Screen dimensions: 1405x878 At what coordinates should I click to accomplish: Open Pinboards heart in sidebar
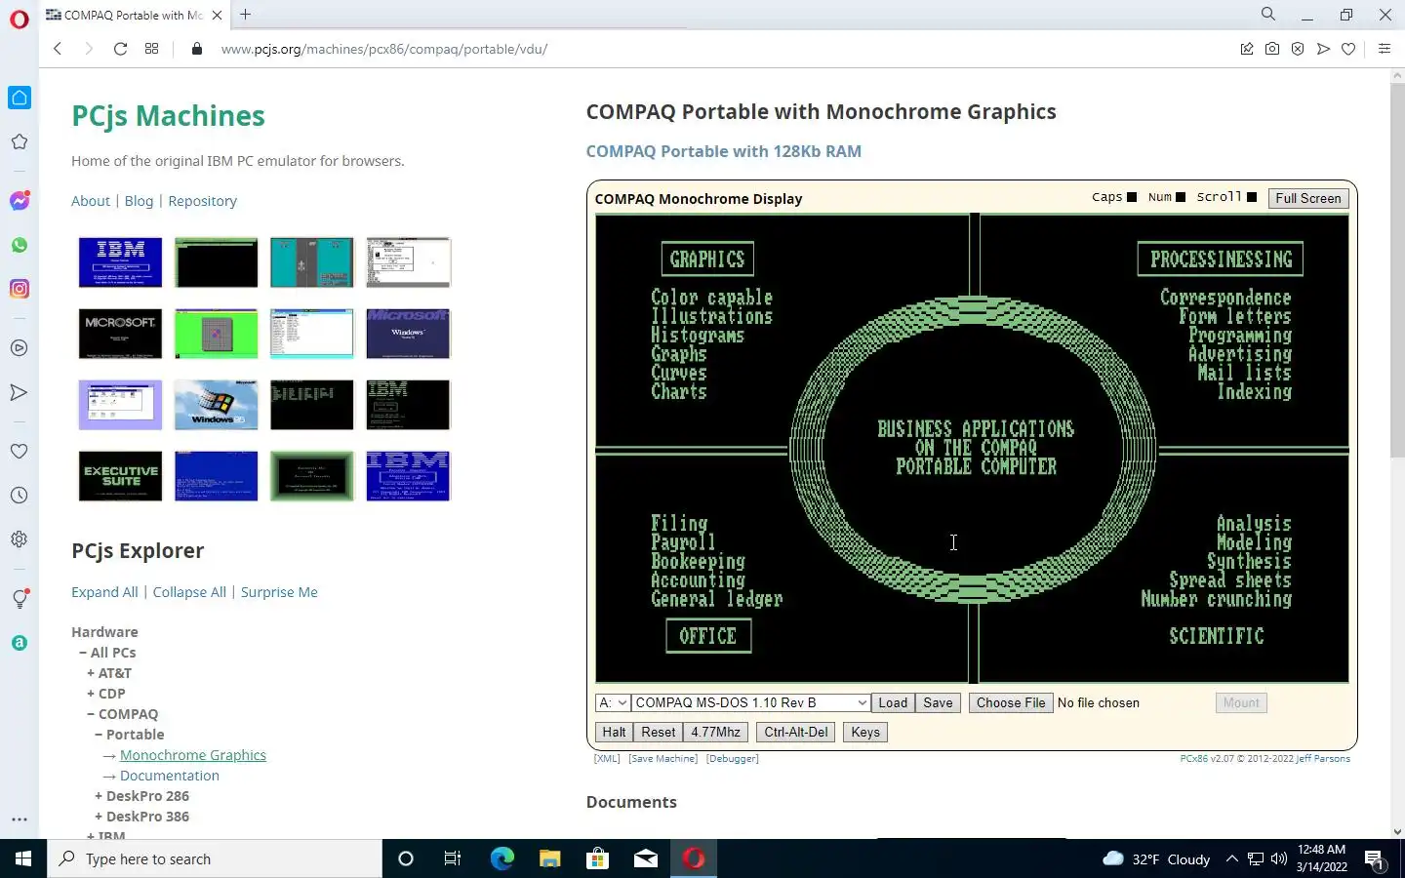click(20, 452)
